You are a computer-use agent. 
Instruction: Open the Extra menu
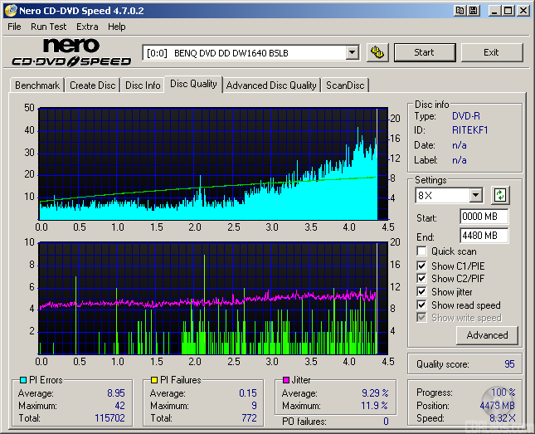(x=87, y=27)
